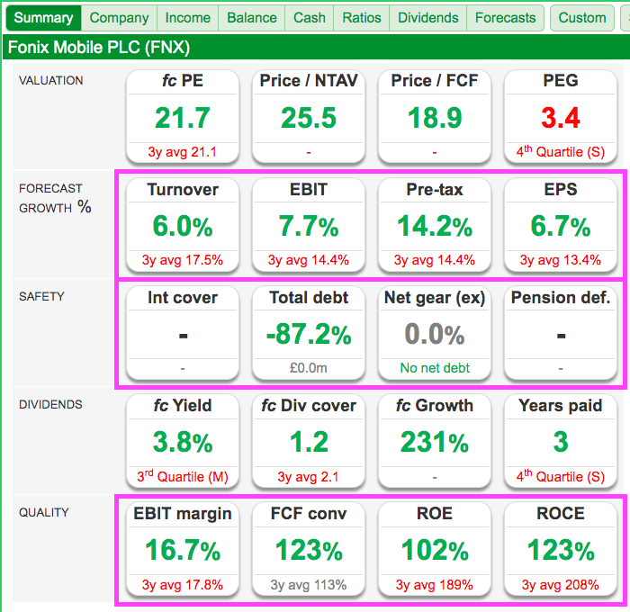Select the Turnover growth card
Viewport: 630px width, 612px height.
pos(183,224)
